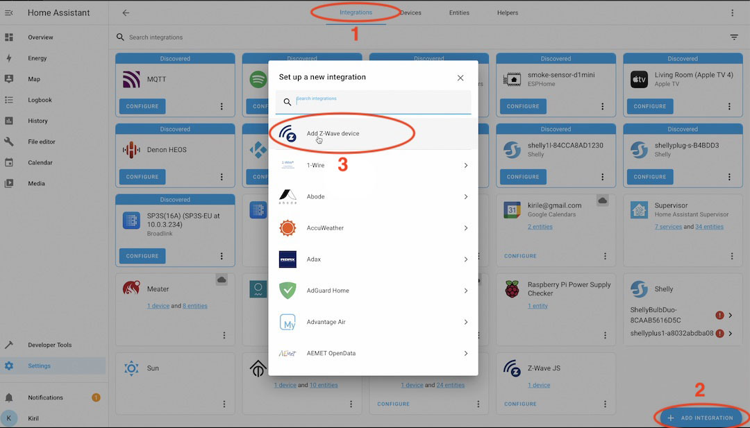Open Sun card three-dot menu
This screenshot has width=750, height=428.
tap(224, 404)
